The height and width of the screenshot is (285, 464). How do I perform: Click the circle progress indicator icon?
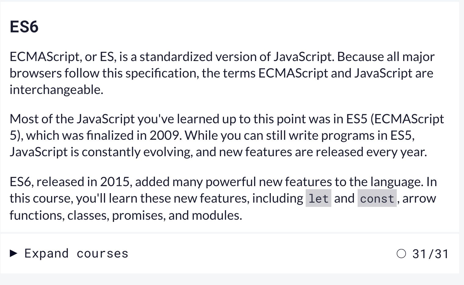(401, 254)
